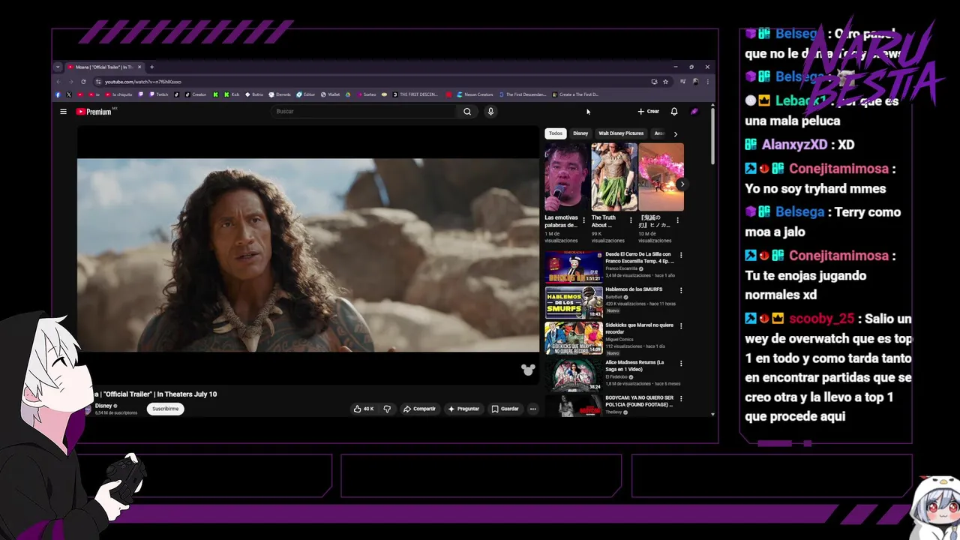
Task: Open the pink fireworks short thumbnail
Action: [x=661, y=177]
